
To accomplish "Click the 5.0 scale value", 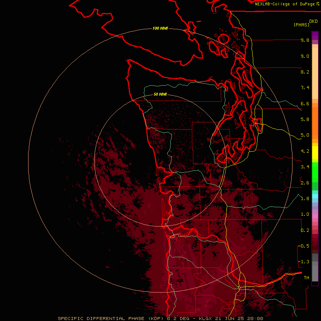I will click(305, 135).
